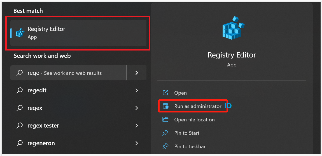Click the large Registry Editor cube icon
Image resolution: width=322 pixels, height=156 pixels.
(233, 28)
